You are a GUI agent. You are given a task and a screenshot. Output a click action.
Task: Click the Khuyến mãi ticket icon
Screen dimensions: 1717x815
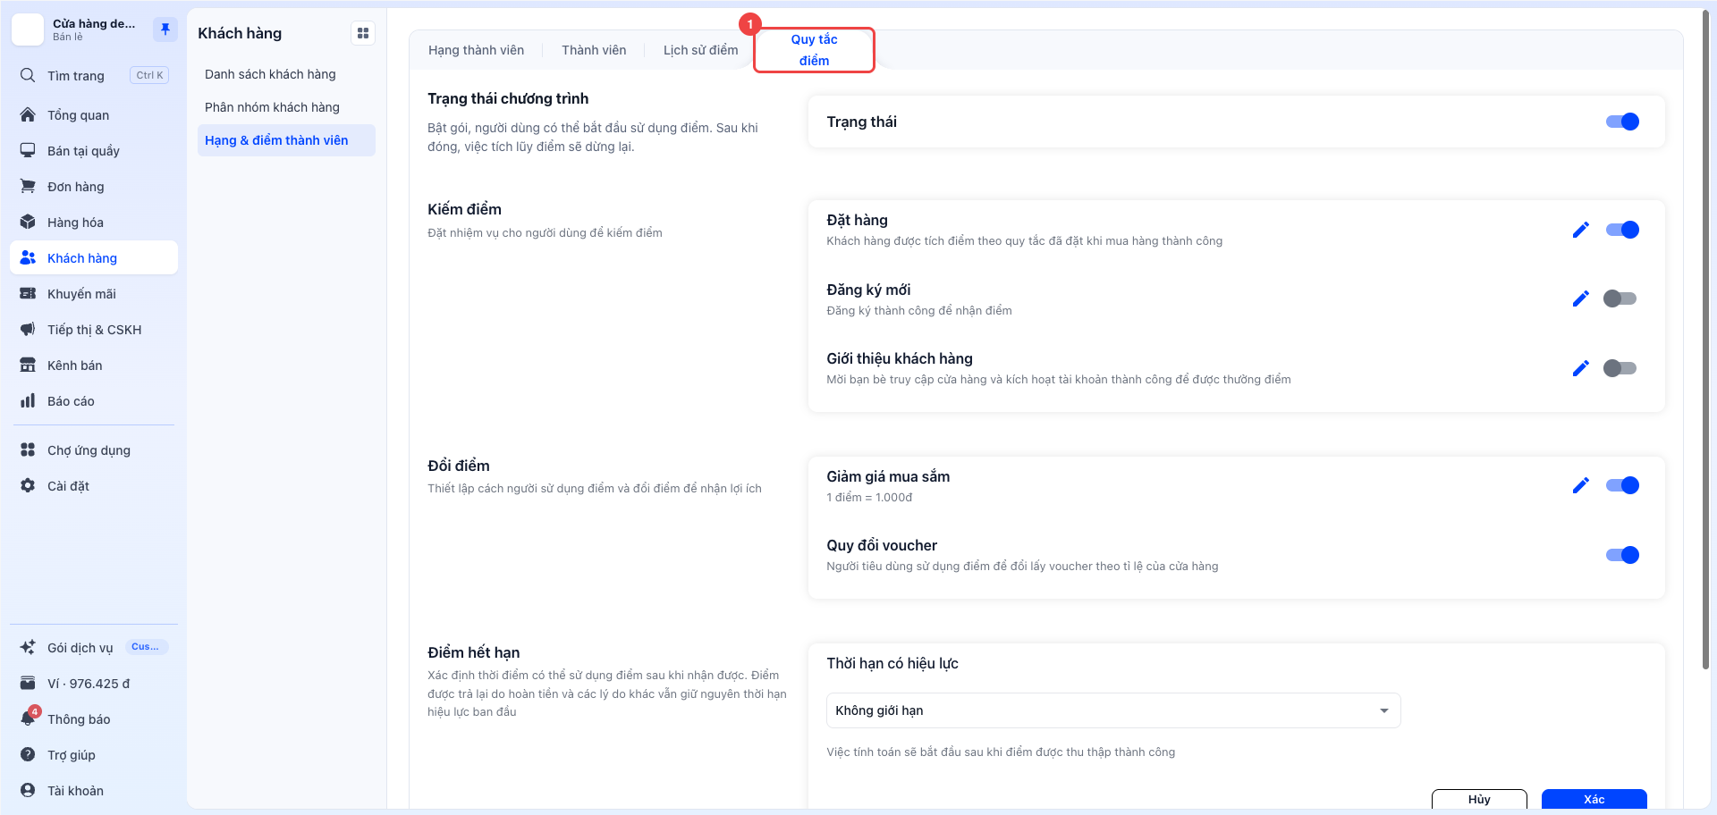[28, 293]
